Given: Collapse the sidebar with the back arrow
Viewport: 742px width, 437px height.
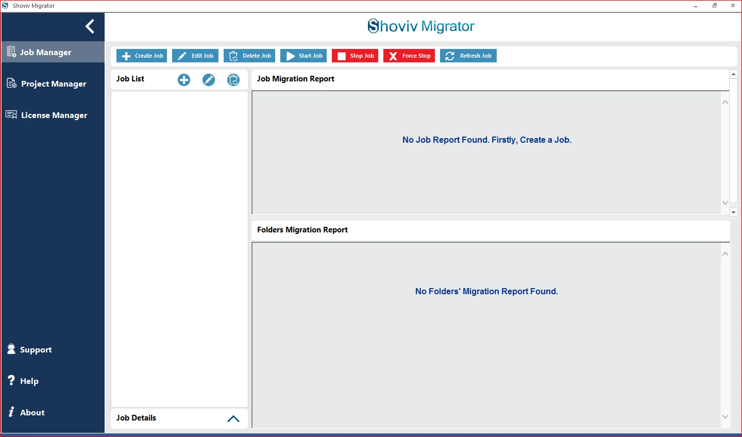Looking at the screenshot, I should tap(90, 26).
